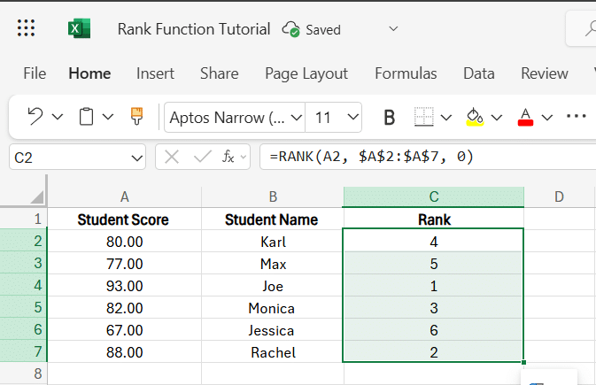Select the cell with score 77.00
The image size is (596, 385).
124,264
